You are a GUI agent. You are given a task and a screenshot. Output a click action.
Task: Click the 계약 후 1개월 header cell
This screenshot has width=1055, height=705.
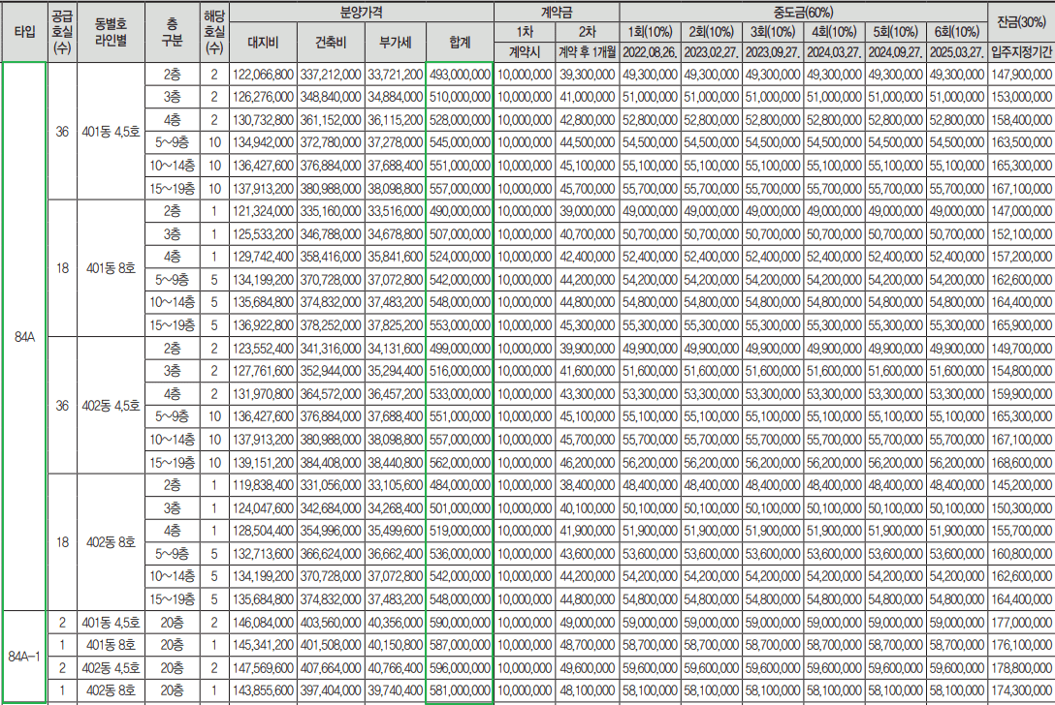pyautogui.click(x=587, y=51)
